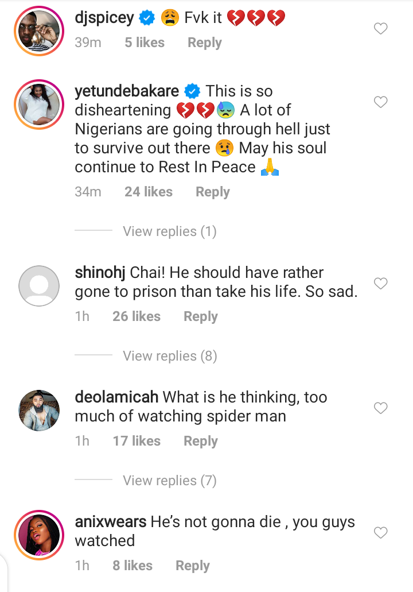The width and height of the screenshot is (413, 592).
Task: Reply to djspicey's comment
Action: [x=205, y=43]
